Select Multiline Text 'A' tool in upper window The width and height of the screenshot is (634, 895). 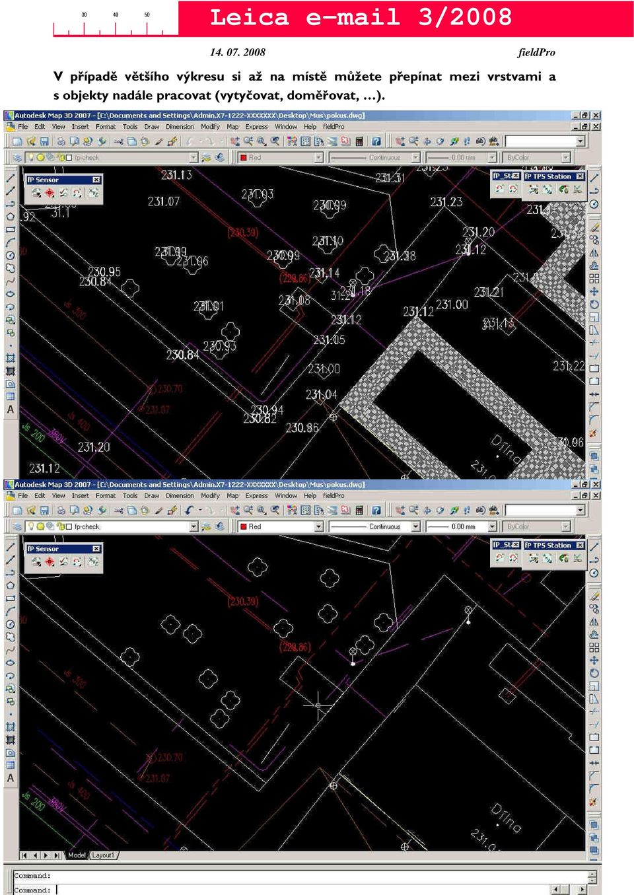tap(10, 410)
